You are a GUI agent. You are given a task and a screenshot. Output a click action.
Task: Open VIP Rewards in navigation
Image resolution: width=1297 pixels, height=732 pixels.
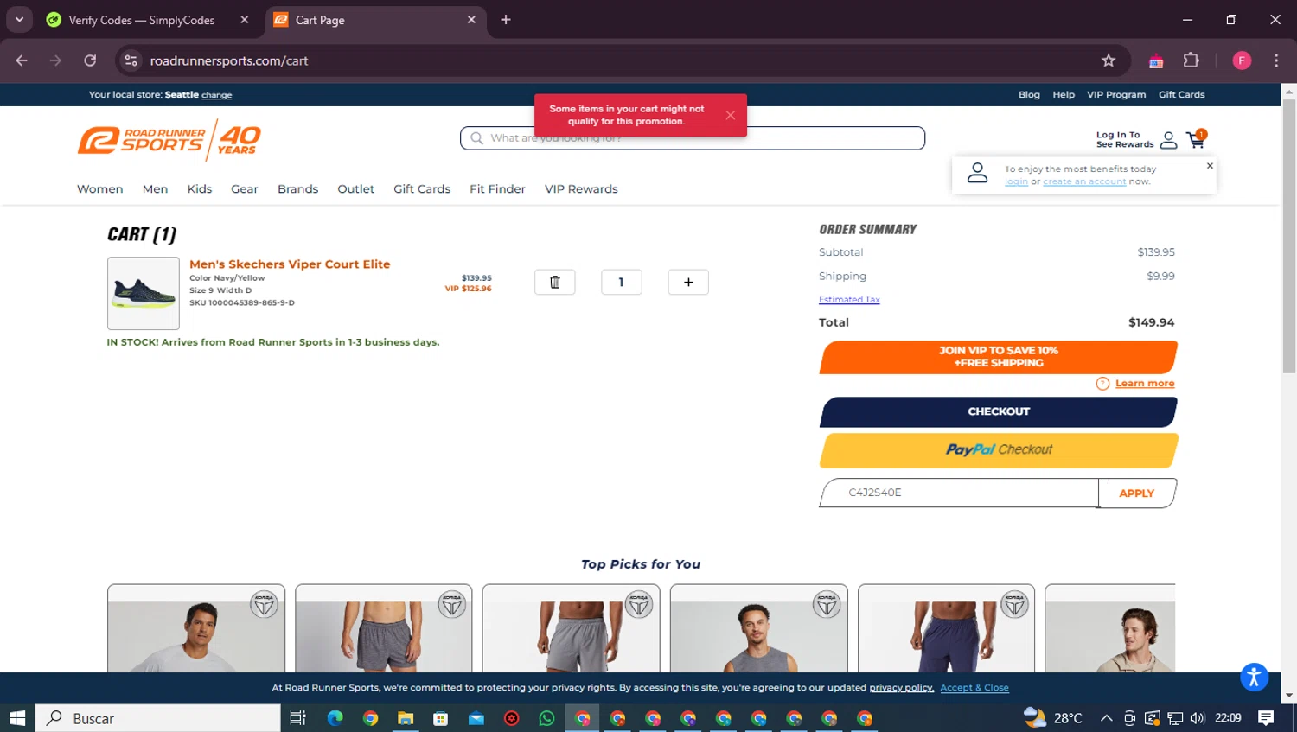click(x=581, y=189)
